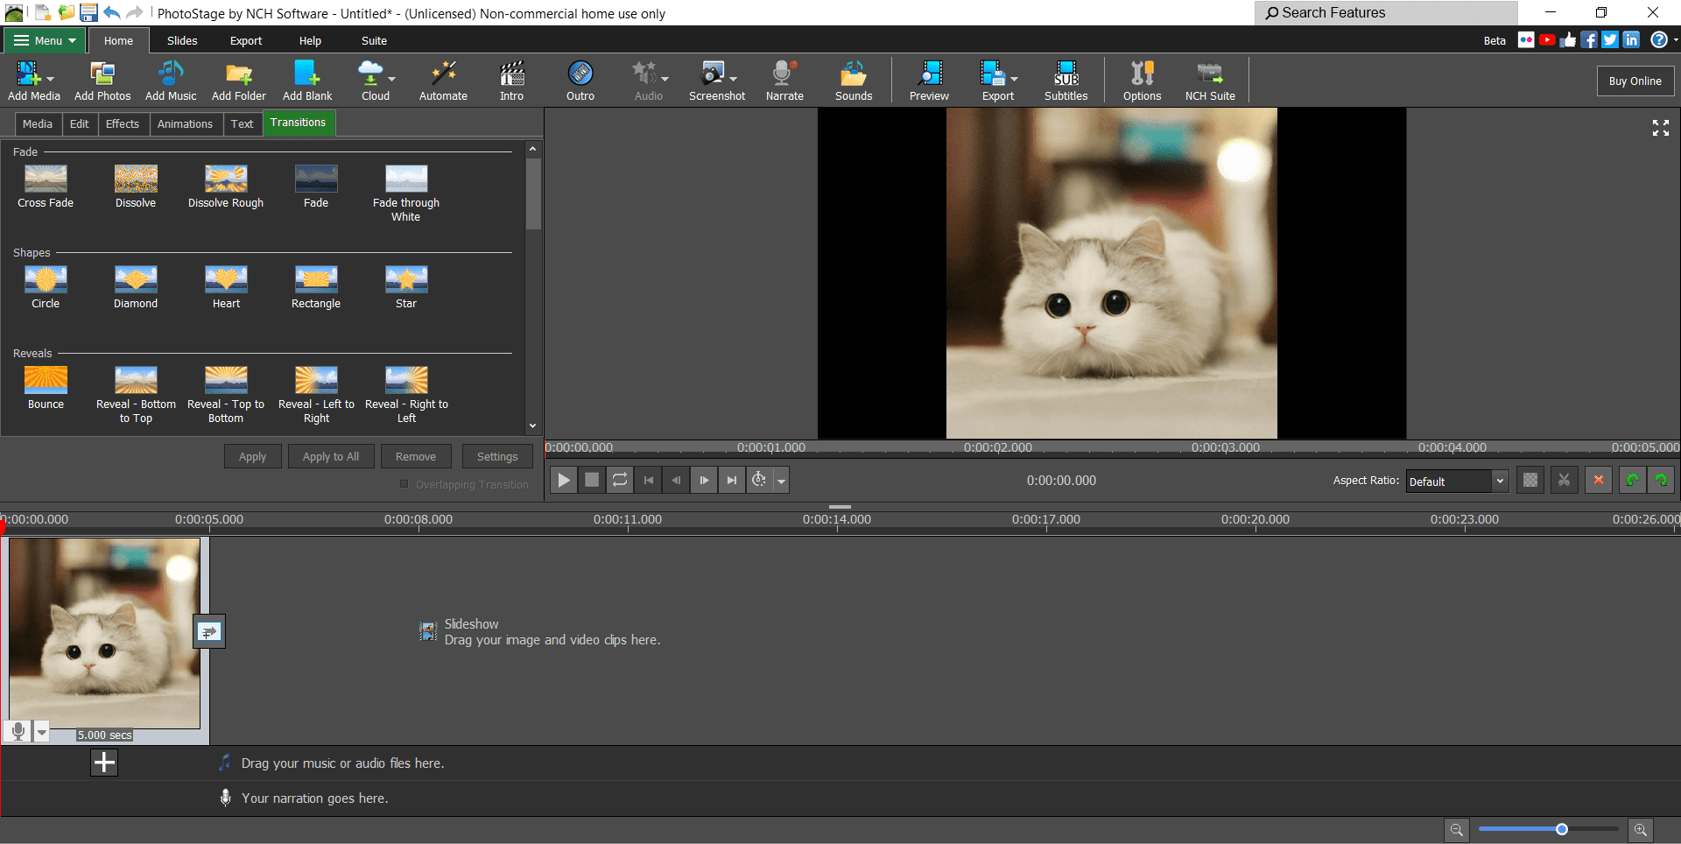Image resolution: width=1681 pixels, height=844 pixels.
Task: Toggle fullscreen preview mode
Action: pyautogui.click(x=1660, y=128)
